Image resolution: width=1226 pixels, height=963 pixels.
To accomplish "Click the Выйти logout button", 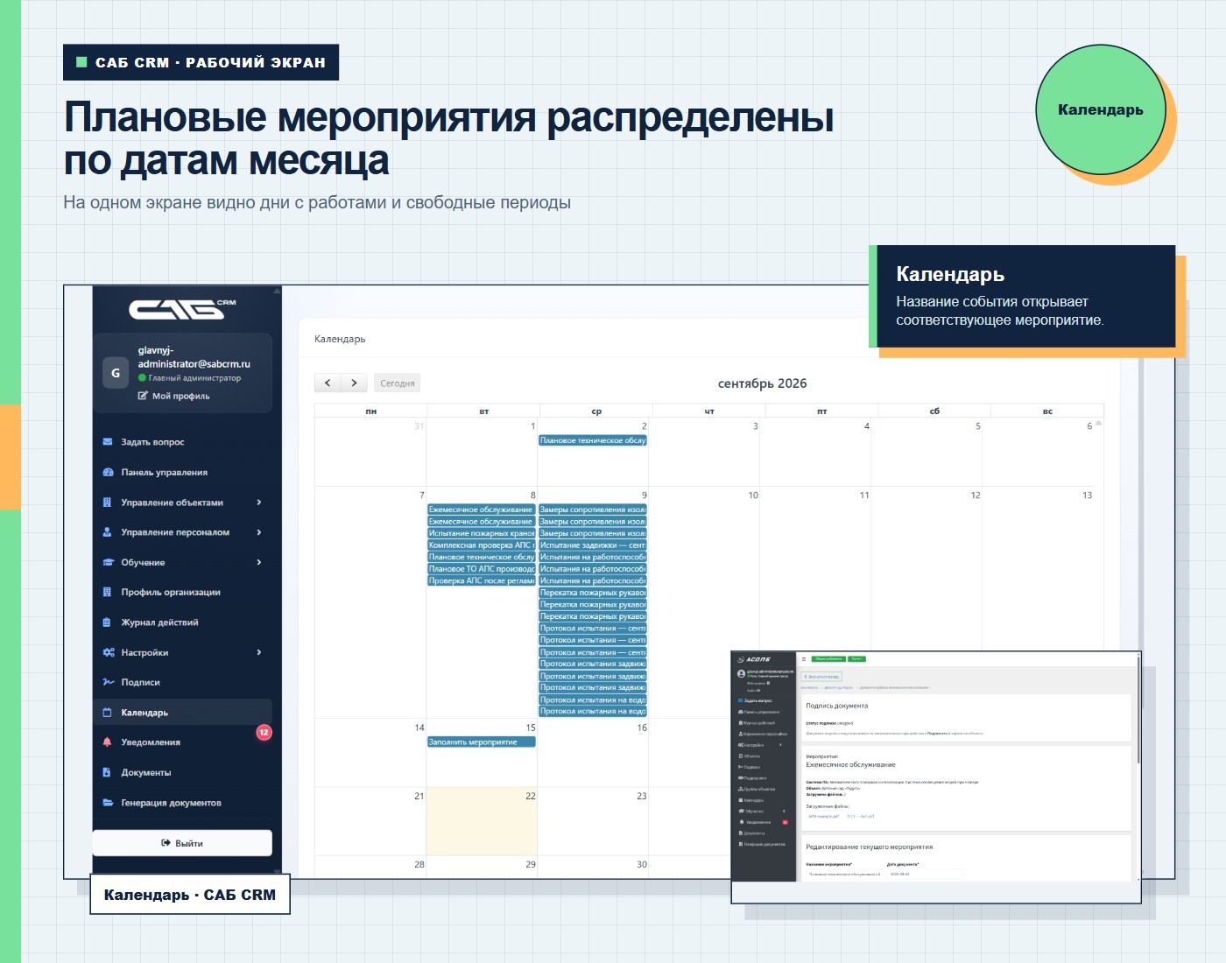I will point(182,843).
